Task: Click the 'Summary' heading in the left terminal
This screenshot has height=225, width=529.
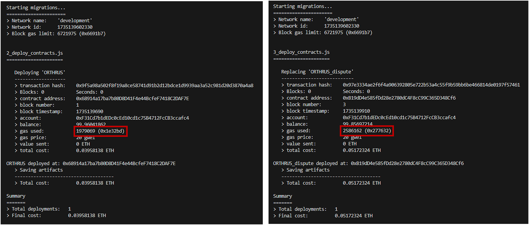Action: 16,196
